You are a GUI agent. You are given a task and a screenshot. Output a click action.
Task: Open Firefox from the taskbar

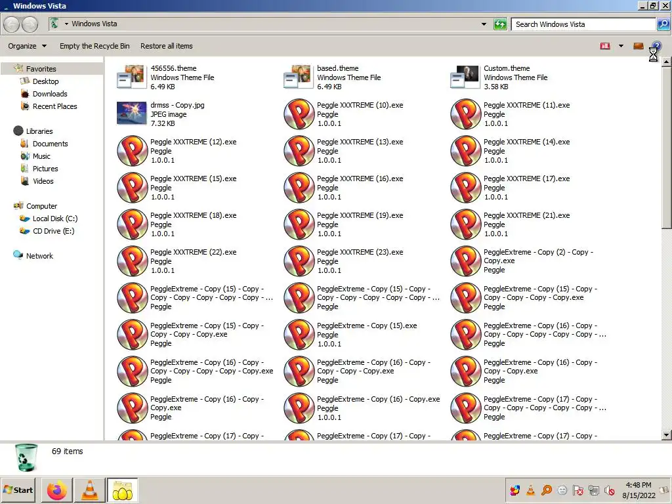(x=57, y=490)
